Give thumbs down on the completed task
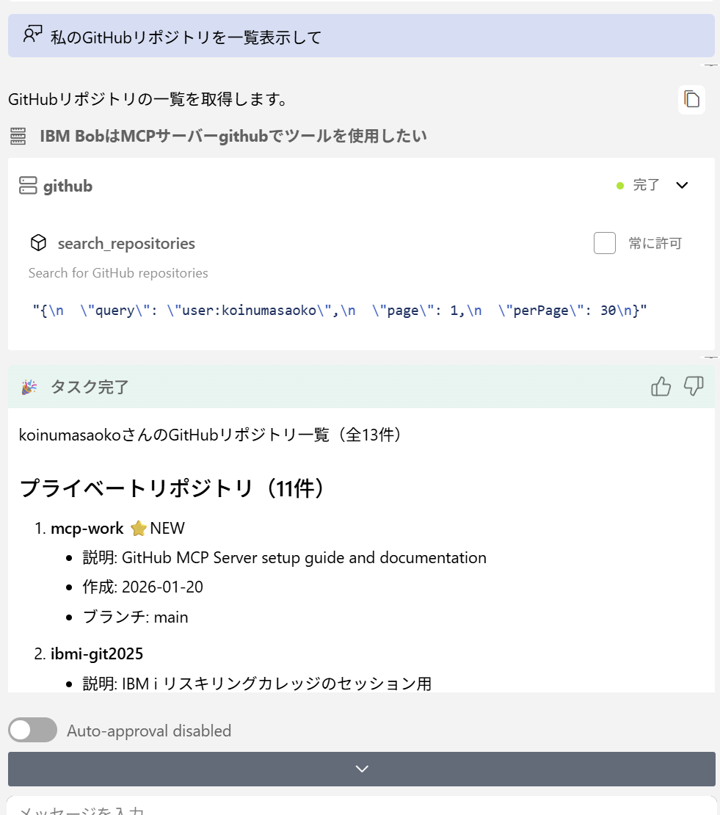The image size is (720, 815). [x=693, y=387]
